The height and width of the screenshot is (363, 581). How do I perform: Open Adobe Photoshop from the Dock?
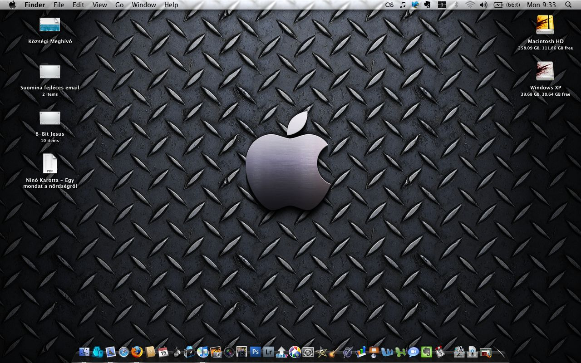[x=255, y=352]
